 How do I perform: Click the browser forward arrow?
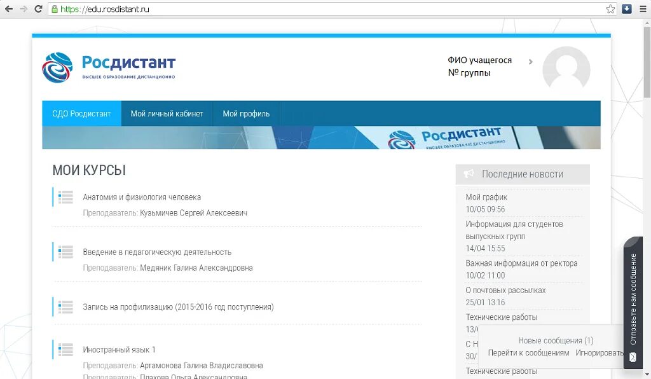[24, 9]
